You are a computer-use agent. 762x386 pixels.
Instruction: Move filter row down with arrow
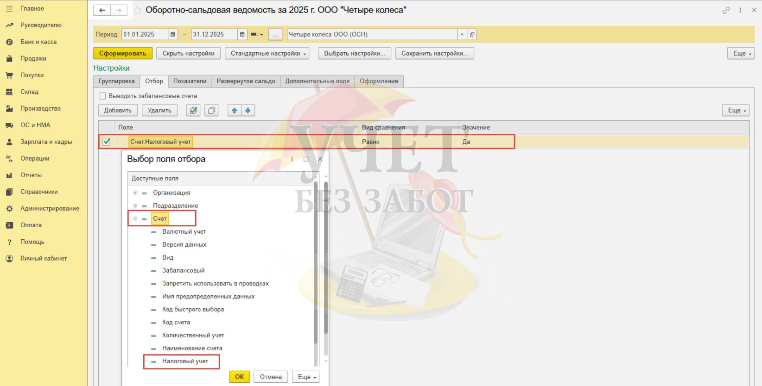(x=248, y=110)
